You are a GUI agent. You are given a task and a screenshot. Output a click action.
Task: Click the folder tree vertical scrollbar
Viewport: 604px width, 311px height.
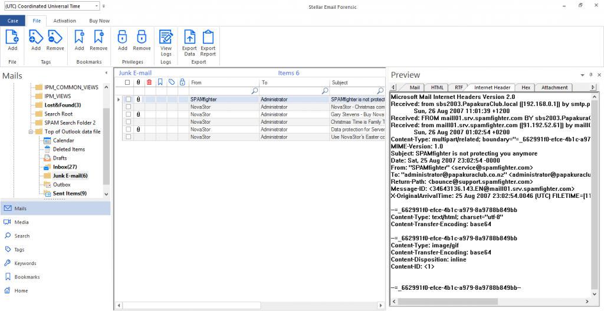coord(107,146)
